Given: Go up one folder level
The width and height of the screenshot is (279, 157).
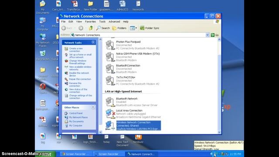Looking at the screenshot, I should click(x=91, y=28).
